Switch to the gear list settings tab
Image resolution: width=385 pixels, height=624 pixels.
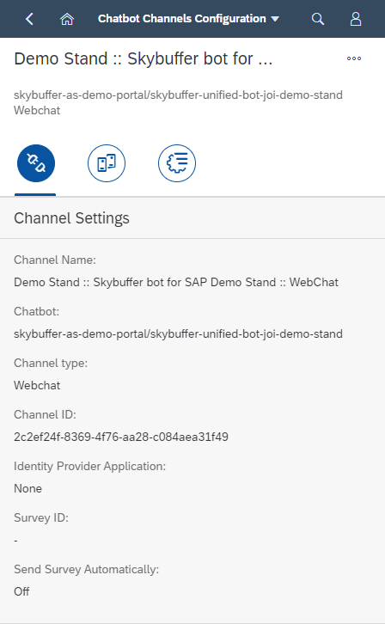tap(177, 163)
